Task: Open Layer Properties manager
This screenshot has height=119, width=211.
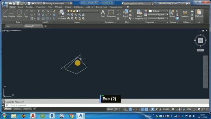Action: 62,15
